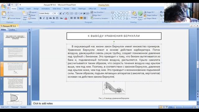
Task: Open the Shape Effects dropdown
Action: pos(150,18)
